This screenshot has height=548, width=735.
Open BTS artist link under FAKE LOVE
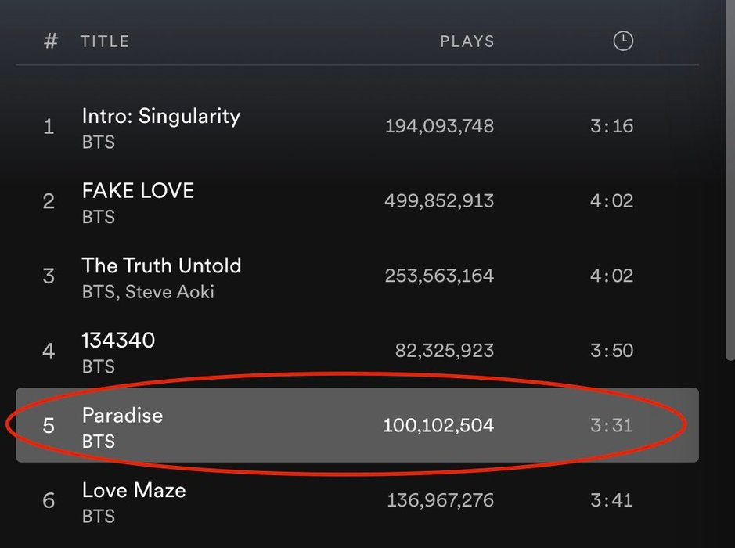point(99,217)
